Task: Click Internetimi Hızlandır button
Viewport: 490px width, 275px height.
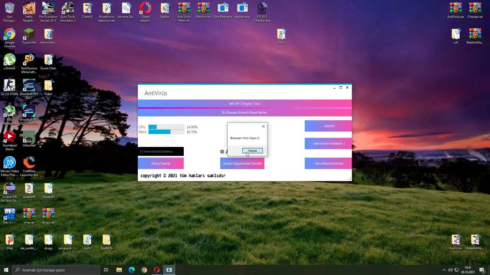Action: tap(328, 144)
